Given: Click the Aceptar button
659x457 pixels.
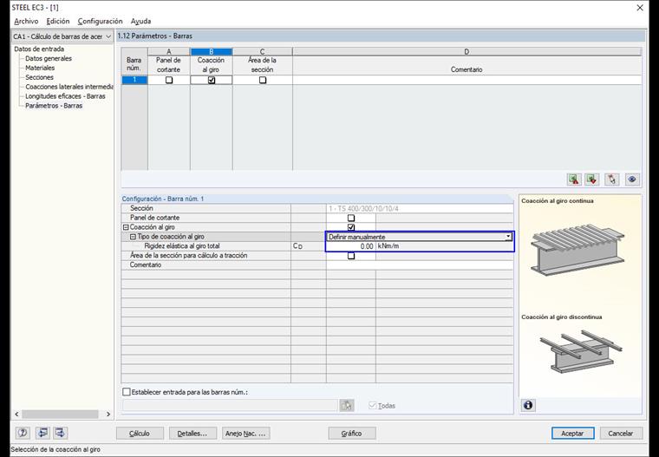Looking at the screenshot, I should [572, 433].
